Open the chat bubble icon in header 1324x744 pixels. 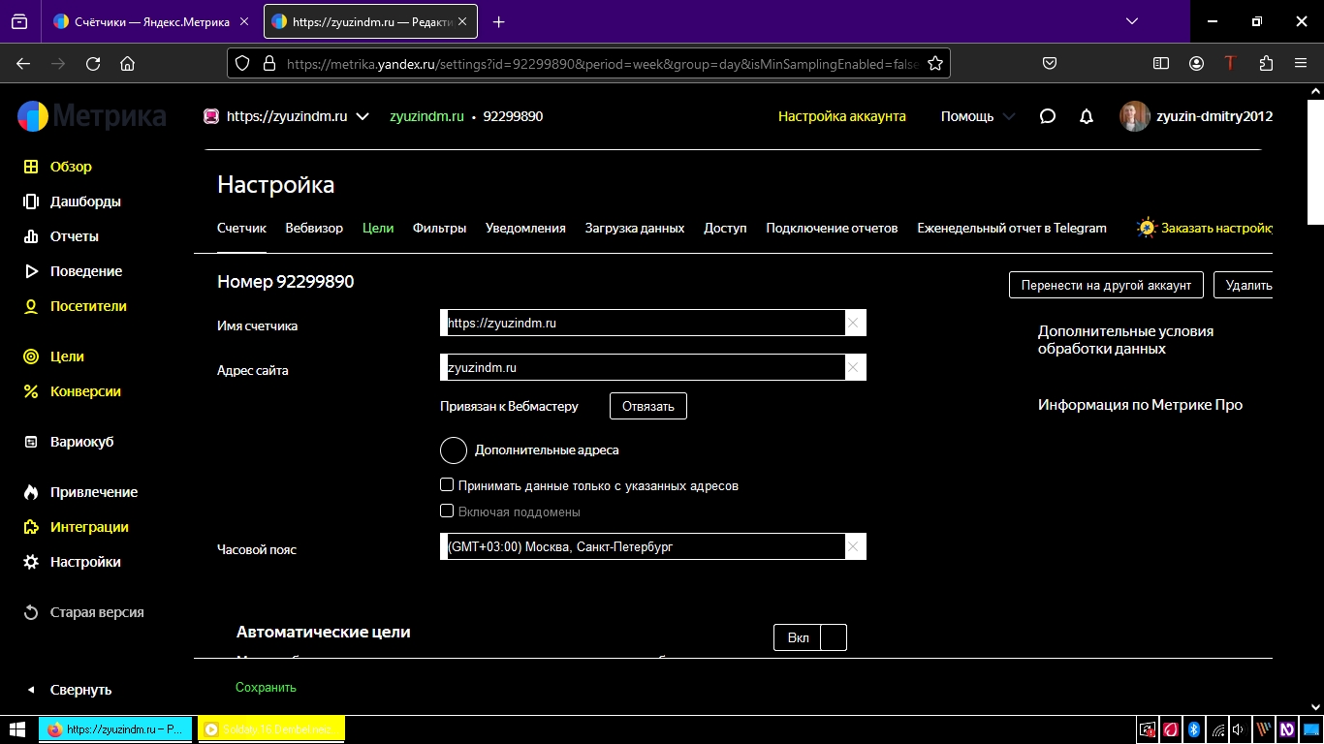1047,116
